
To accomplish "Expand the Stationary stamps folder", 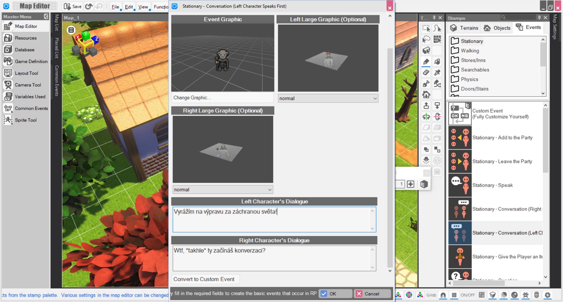I will pos(472,41).
